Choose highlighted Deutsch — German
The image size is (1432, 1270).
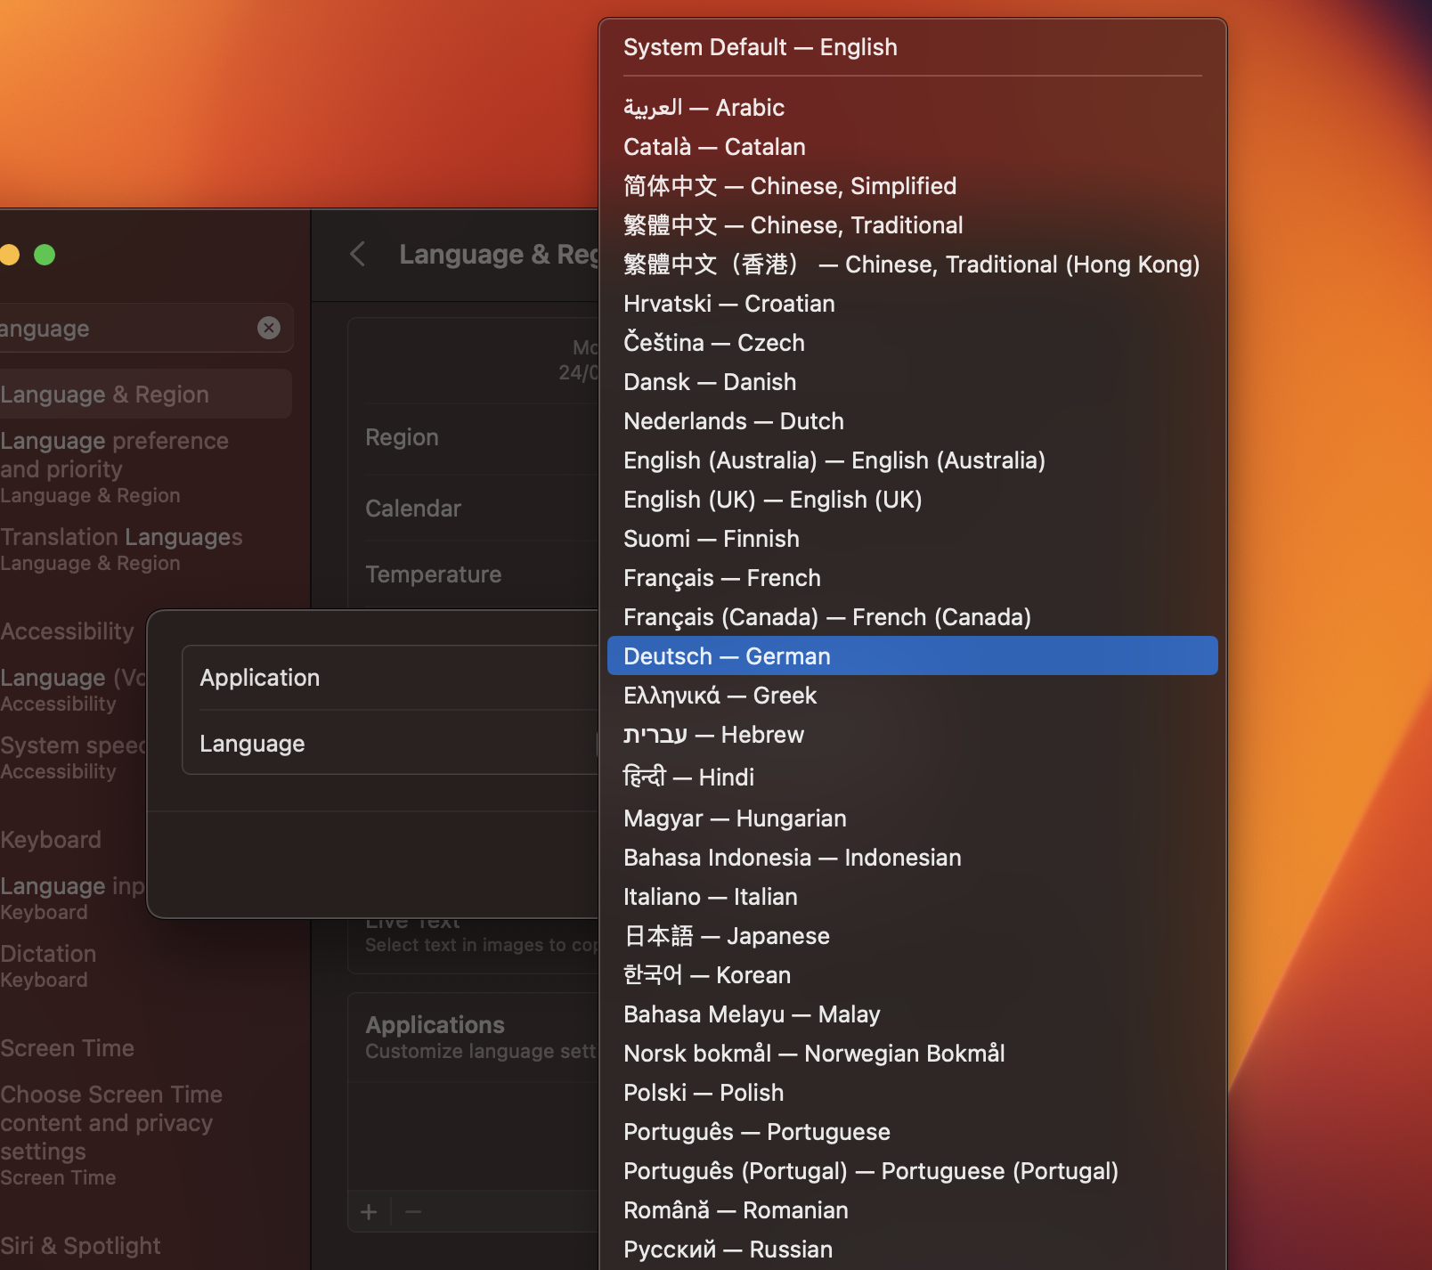[912, 656]
